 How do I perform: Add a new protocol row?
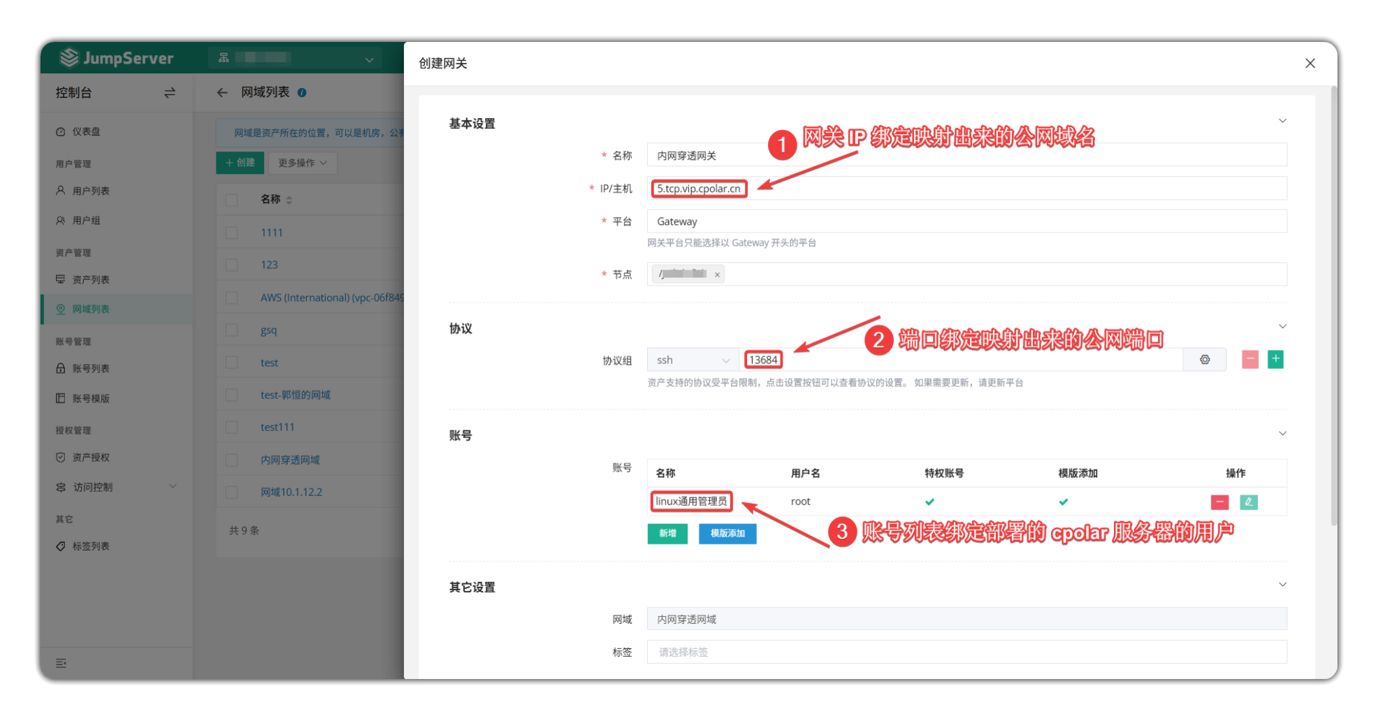coord(1275,359)
